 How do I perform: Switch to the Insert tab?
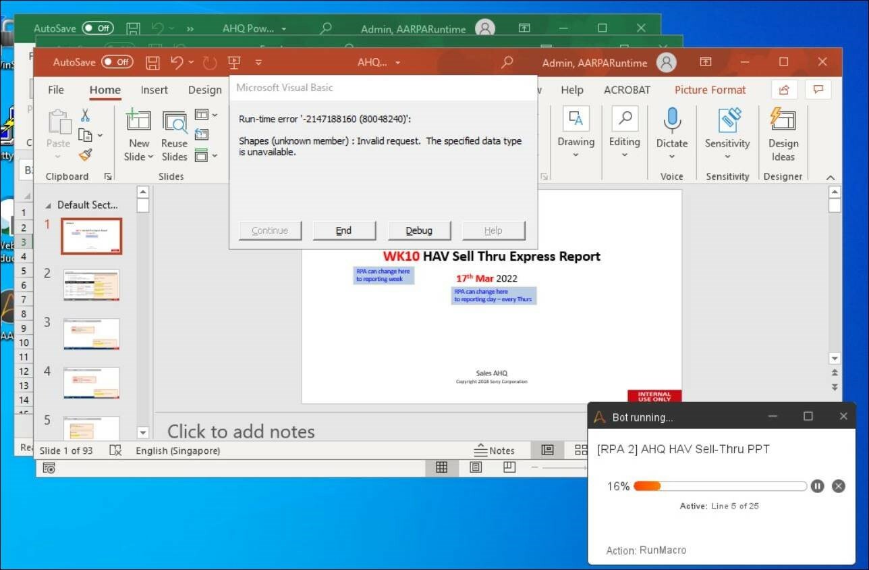click(x=155, y=90)
